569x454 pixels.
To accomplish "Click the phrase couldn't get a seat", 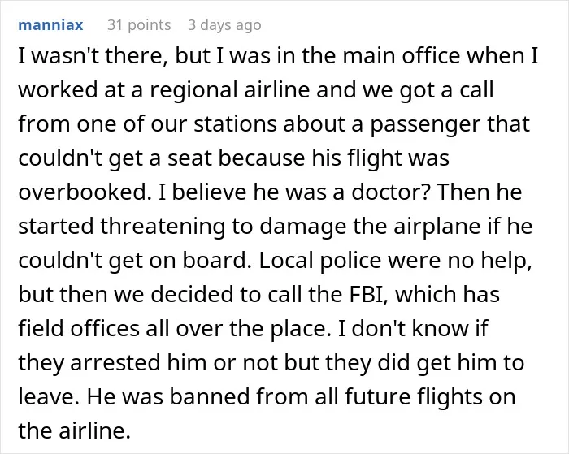I will click(115, 159).
